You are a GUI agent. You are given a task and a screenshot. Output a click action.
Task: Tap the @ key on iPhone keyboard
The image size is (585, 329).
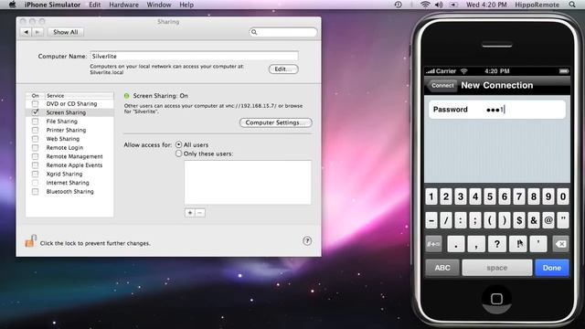pyautogui.click(x=548, y=220)
